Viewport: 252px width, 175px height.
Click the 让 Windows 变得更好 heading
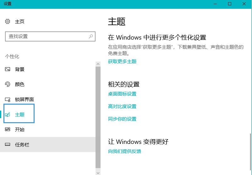point(138,142)
